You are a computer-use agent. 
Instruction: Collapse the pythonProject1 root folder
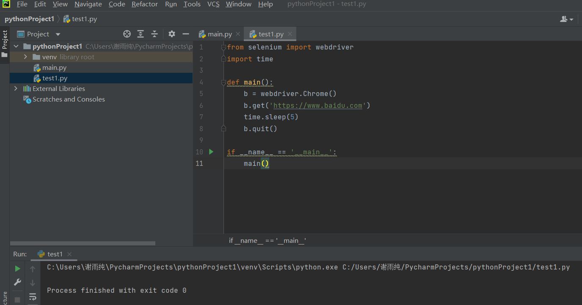pos(16,46)
